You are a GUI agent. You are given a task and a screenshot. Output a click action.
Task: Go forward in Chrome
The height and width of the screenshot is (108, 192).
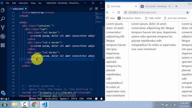[113, 13]
